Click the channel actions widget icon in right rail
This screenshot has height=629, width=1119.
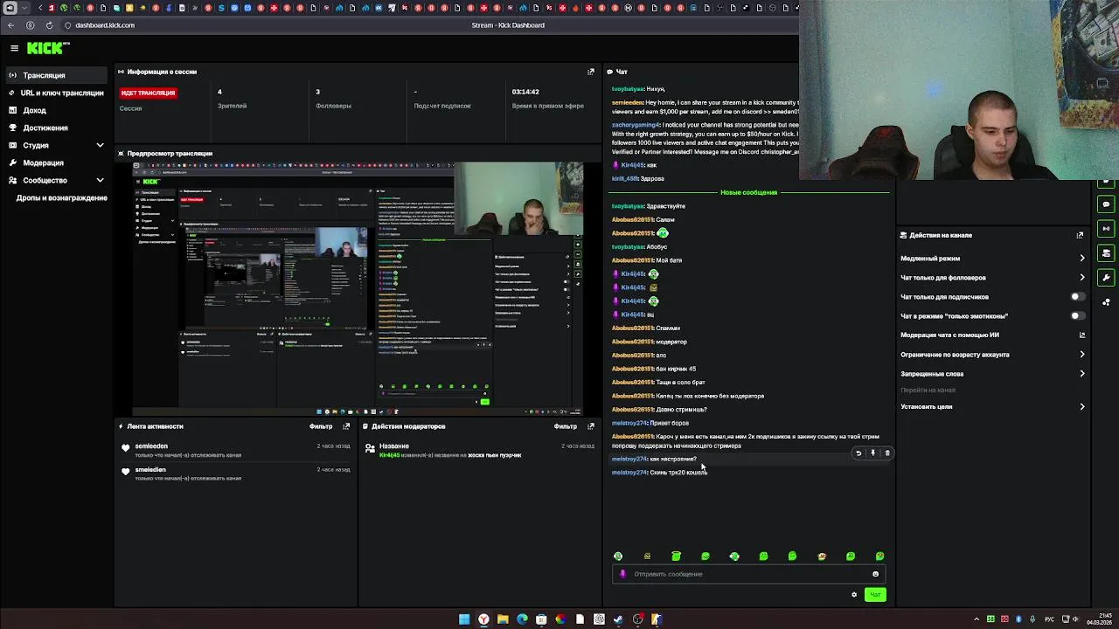tap(1106, 253)
